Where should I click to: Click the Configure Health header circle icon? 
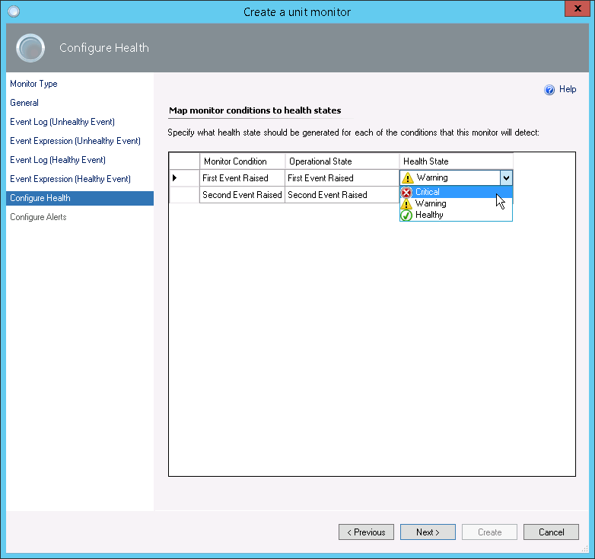[x=30, y=48]
